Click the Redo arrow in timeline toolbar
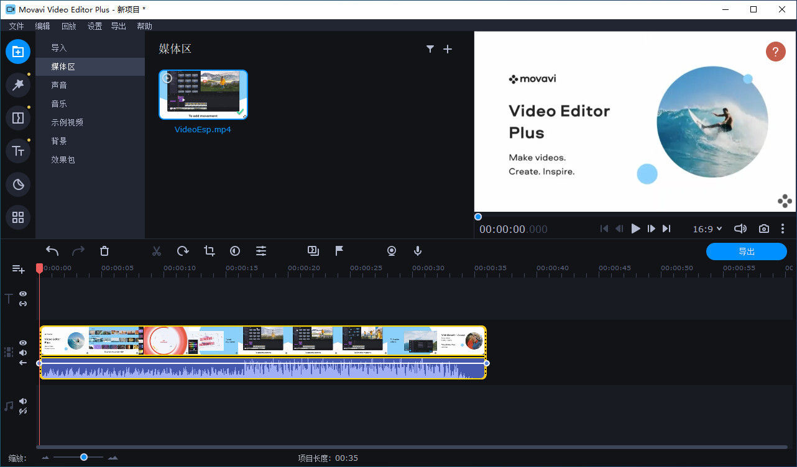This screenshot has height=467, width=797. [78, 251]
